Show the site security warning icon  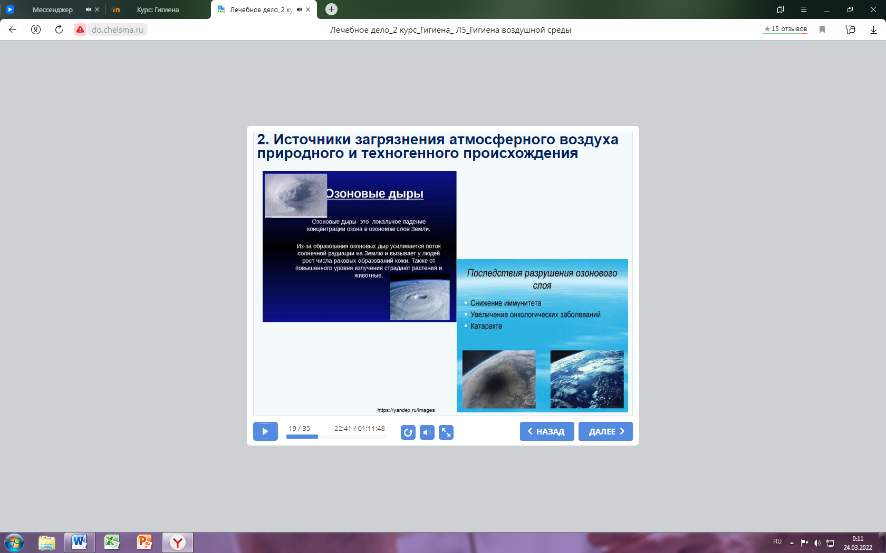[80, 29]
